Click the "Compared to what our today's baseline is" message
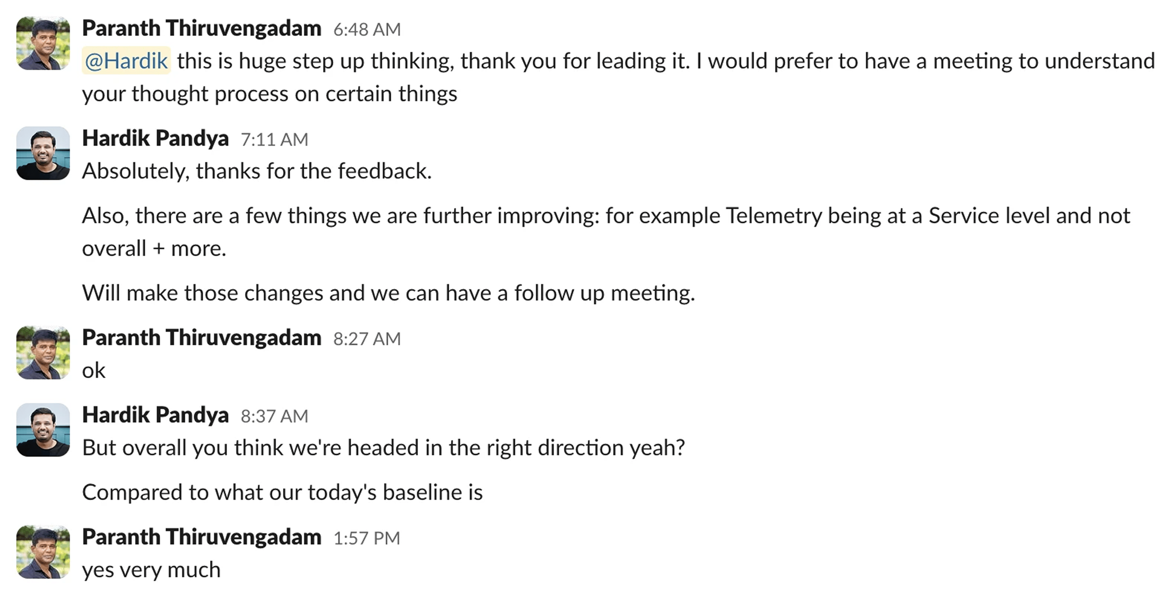The width and height of the screenshot is (1176, 598). pos(282,492)
